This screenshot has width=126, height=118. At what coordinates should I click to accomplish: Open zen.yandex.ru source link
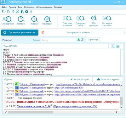click(x=87, y=91)
